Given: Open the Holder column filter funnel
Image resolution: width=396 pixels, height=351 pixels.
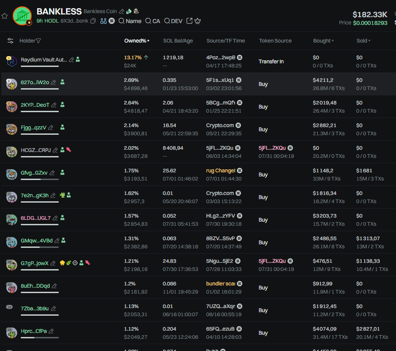Looking at the screenshot, I should (38, 41).
